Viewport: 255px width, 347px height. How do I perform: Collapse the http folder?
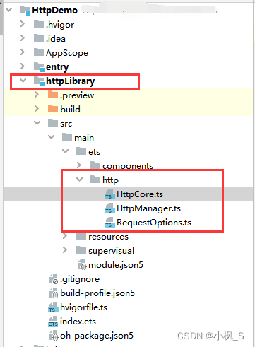[79, 180]
